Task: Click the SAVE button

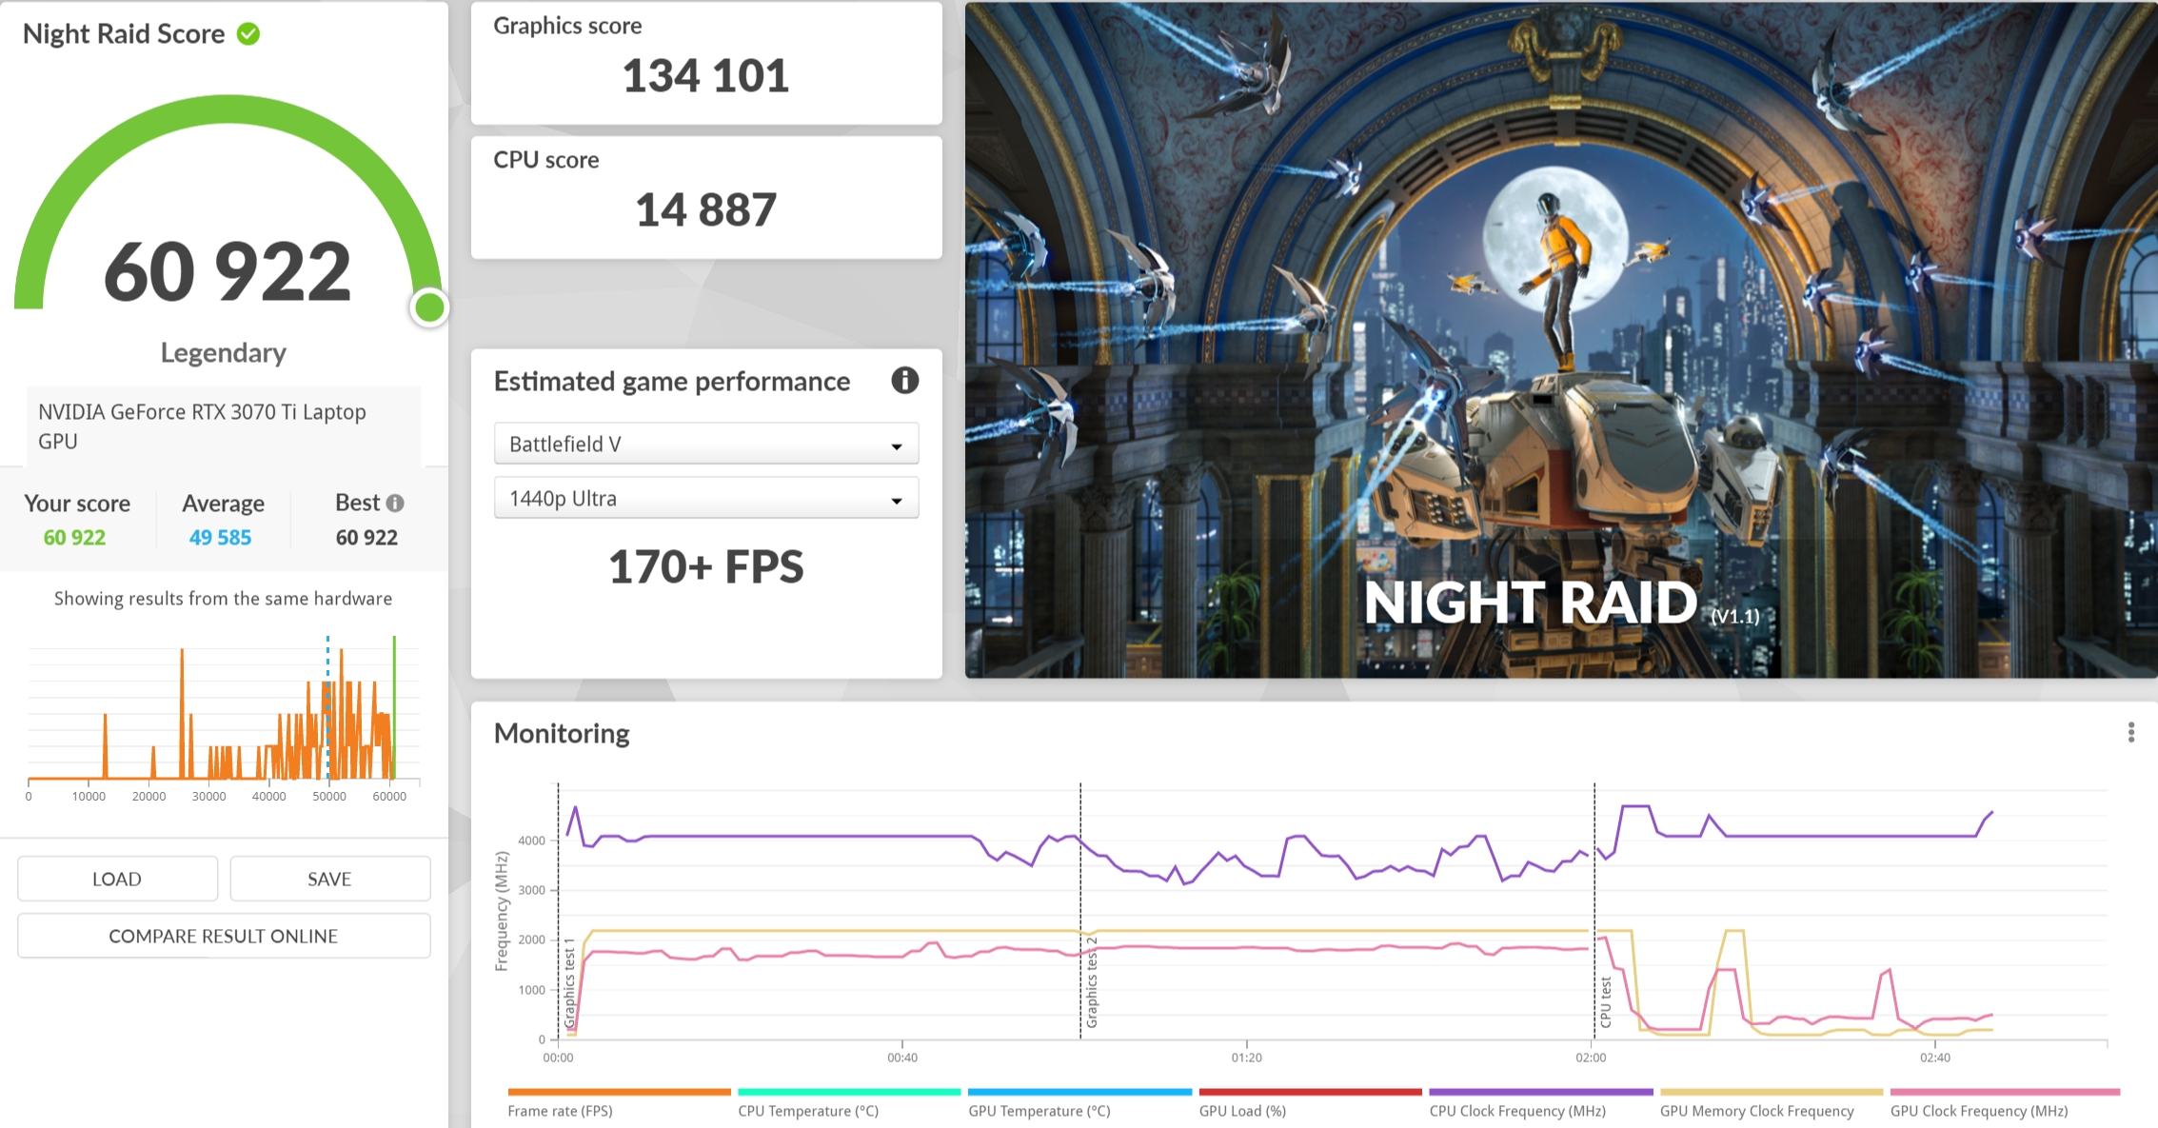Action: pyautogui.click(x=329, y=879)
